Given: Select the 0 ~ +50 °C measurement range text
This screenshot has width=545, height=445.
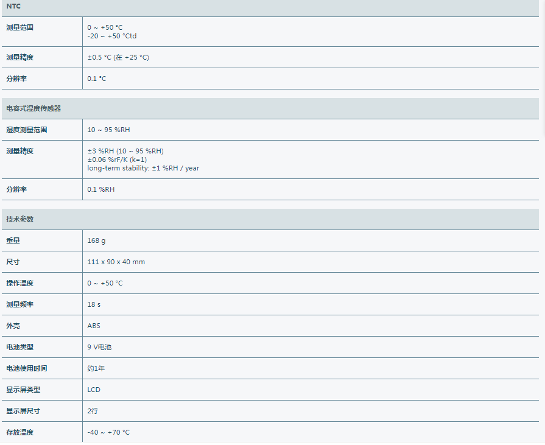Looking at the screenshot, I should (105, 27).
